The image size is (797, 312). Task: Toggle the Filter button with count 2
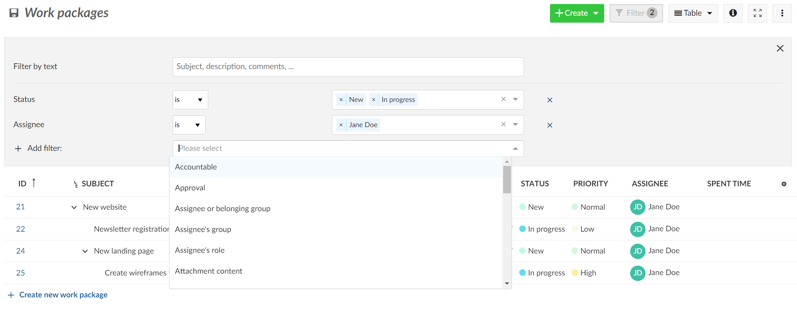point(636,13)
